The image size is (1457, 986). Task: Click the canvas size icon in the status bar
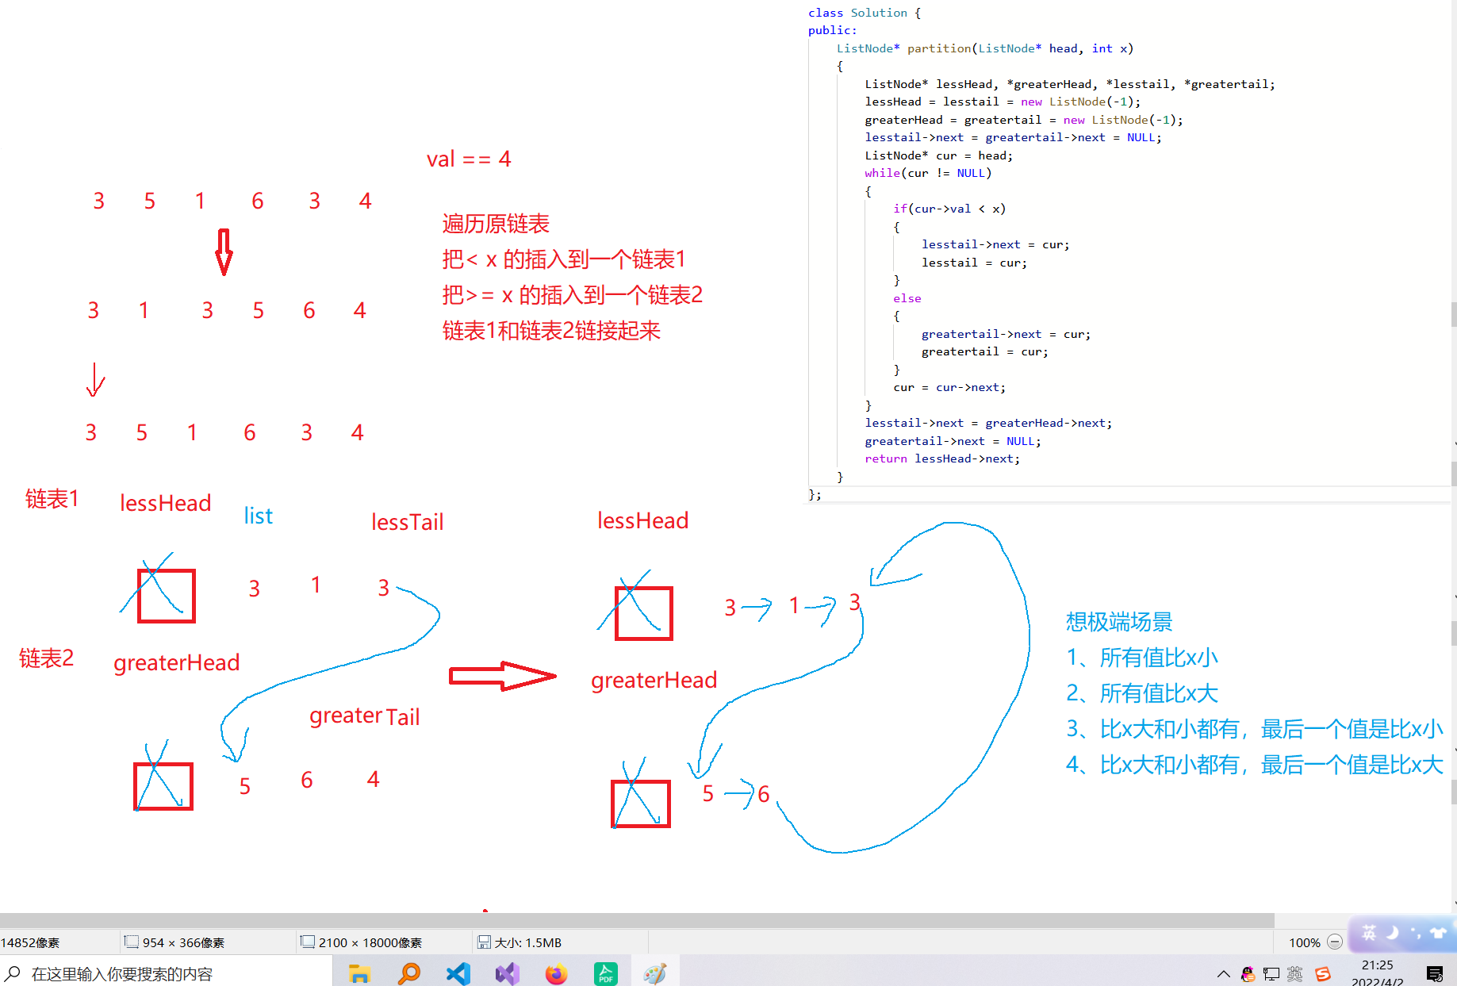point(308,942)
